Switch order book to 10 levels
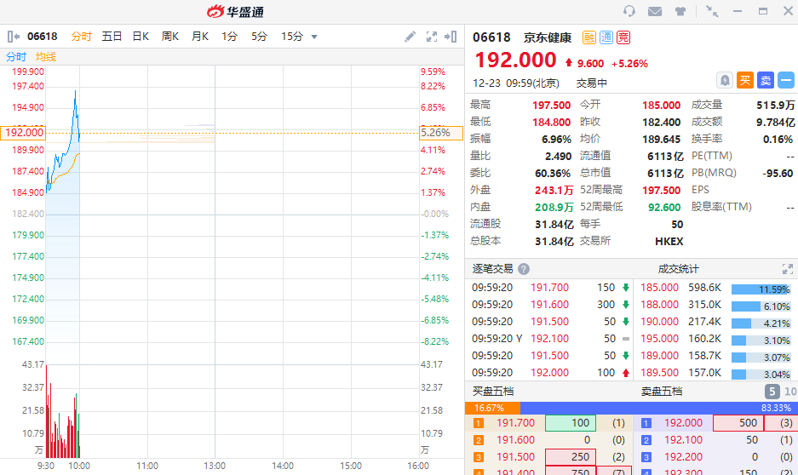This screenshot has width=798, height=475. tap(789, 392)
